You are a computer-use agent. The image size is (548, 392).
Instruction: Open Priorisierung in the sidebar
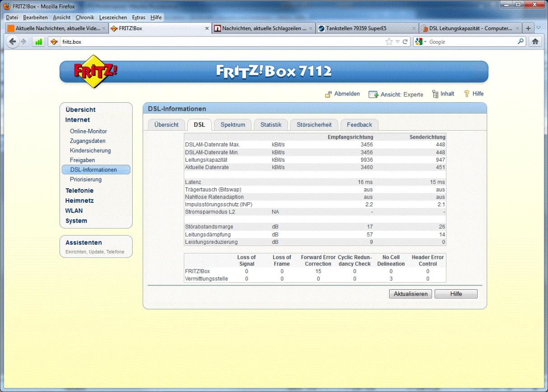[x=86, y=179]
